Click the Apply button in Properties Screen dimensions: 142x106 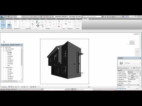pyautogui.click(x=137, y=89)
